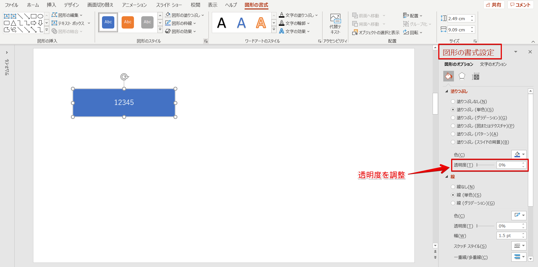Open 文字の効果 text effects
The width and height of the screenshot is (538, 267).
click(x=294, y=31)
